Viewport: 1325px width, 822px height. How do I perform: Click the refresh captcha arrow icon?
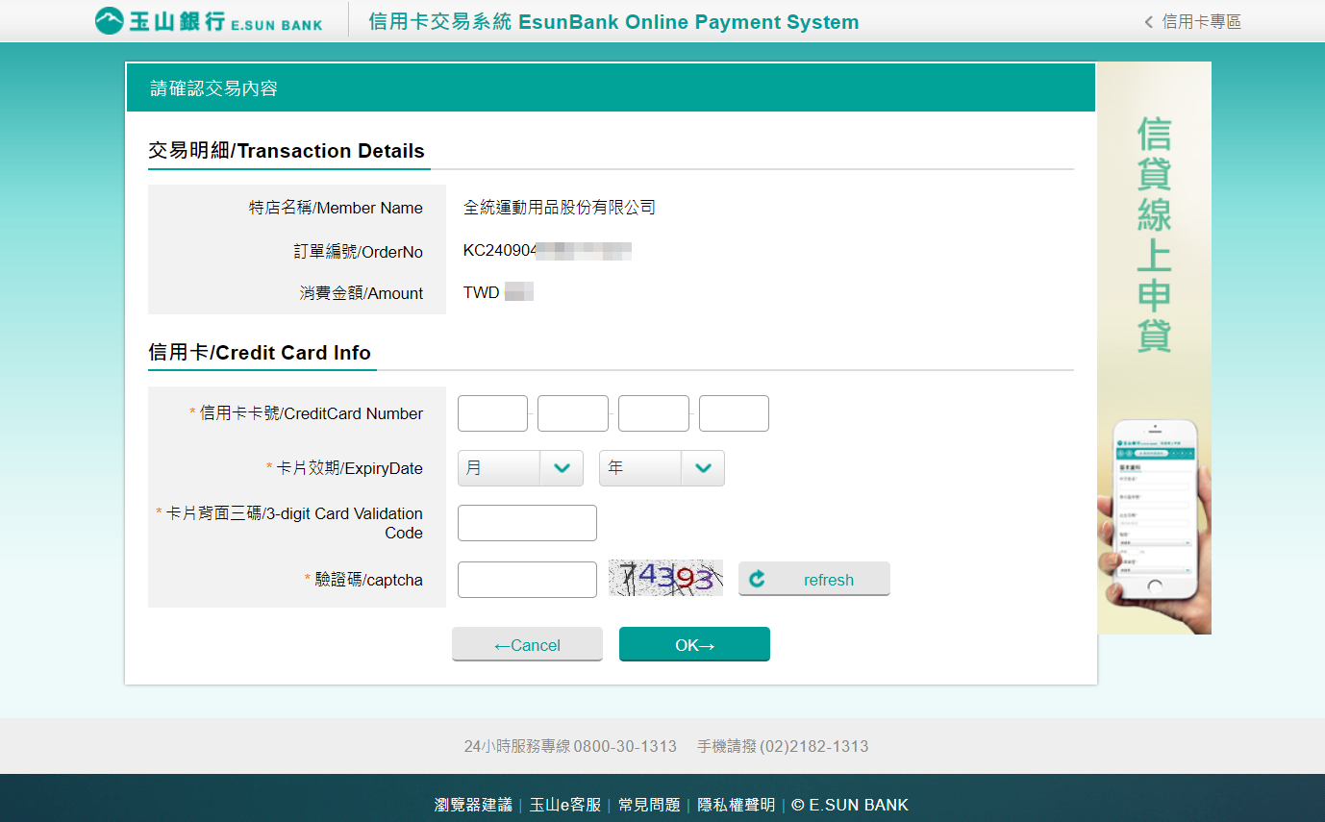[x=757, y=579]
